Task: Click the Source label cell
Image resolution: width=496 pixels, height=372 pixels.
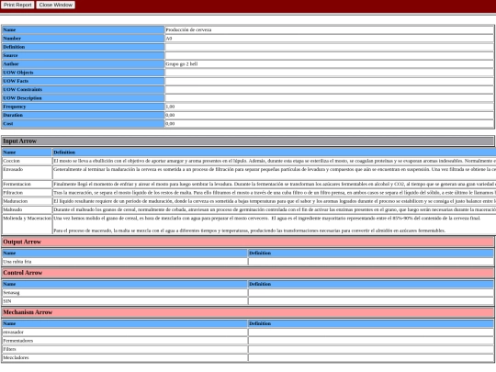Action: coord(83,55)
